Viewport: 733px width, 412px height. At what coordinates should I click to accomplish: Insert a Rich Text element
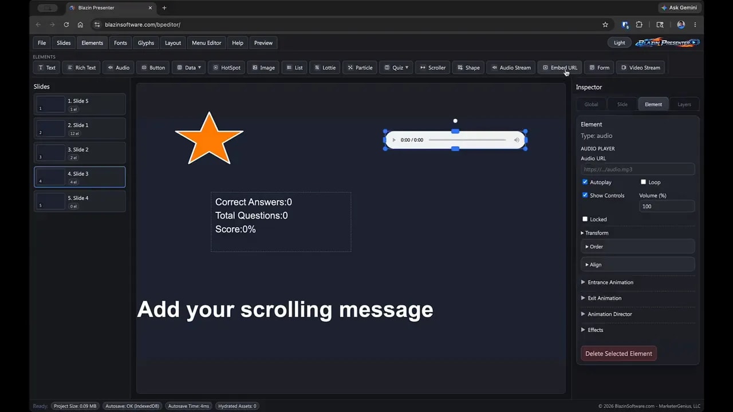[x=81, y=68]
